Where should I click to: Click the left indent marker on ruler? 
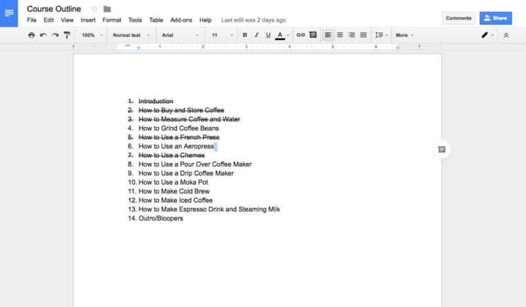[x=139, y=47]
